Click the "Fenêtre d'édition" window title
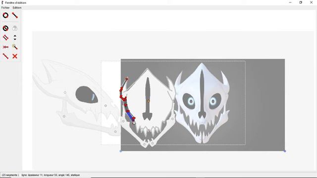 15,2
